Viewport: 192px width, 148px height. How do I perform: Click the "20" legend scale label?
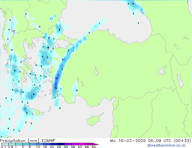52,147
